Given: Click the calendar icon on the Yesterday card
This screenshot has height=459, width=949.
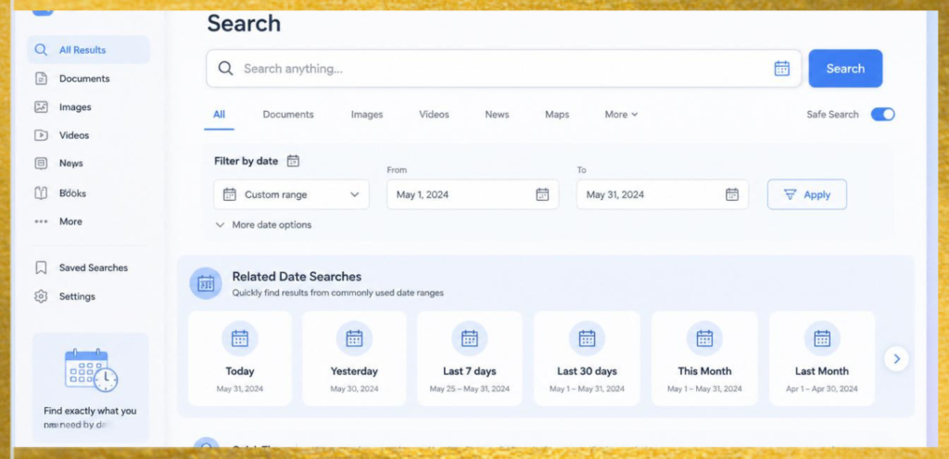Looking at the screenshot, I should [x=354, y=338].
